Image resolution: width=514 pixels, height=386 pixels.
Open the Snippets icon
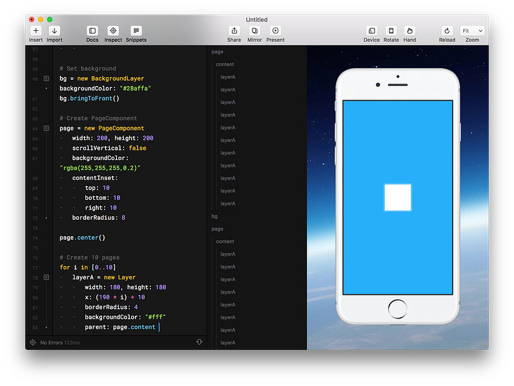click(x=136, y=30)
